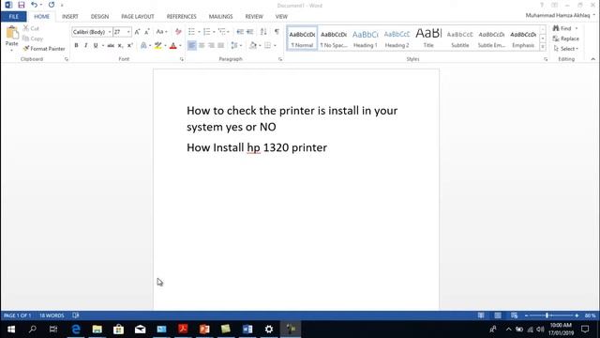600x338 pixels.
Task: Open proofing errors icon in status bar
Action: (x=76, y=315)
